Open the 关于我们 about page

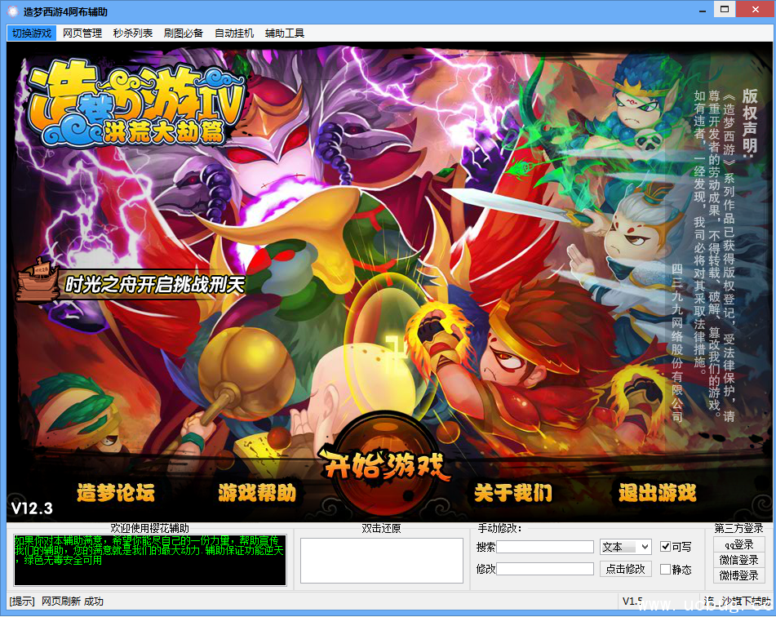pyautogui.click(x=513, y=493)
